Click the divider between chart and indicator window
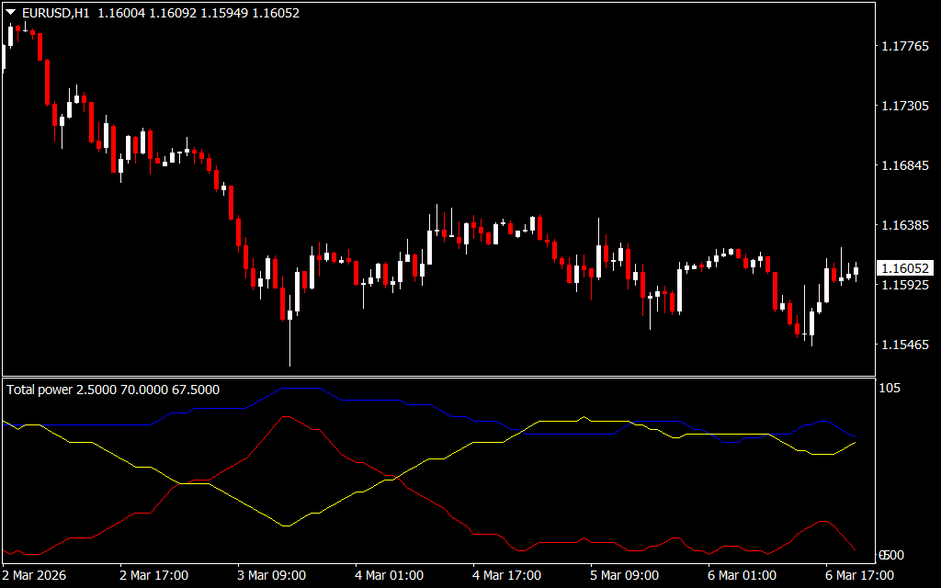The width and height of the screenshot is (941, 588). pos(436,377)
